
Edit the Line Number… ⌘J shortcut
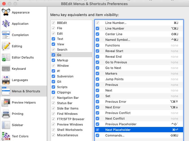point(176,23)
